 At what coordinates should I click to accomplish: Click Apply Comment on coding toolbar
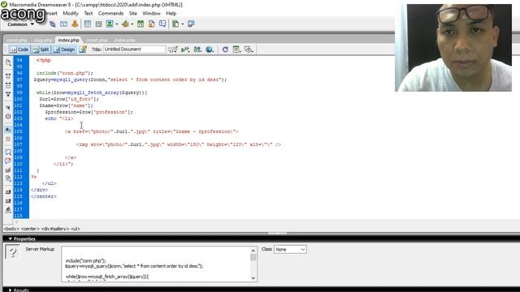[x=8, y=152]
